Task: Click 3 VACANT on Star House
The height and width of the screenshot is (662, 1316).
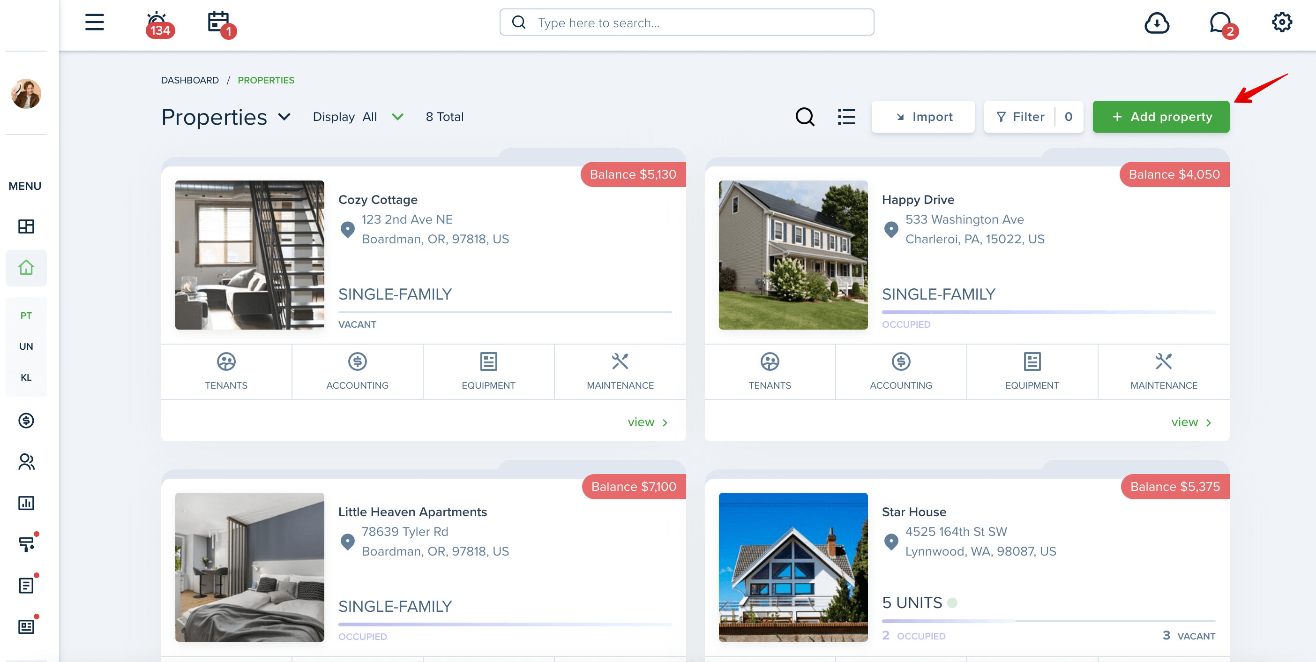Action: point(1189,635)
